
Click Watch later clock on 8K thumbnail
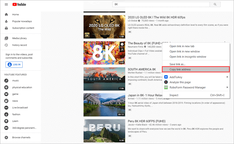click(122, 44)
